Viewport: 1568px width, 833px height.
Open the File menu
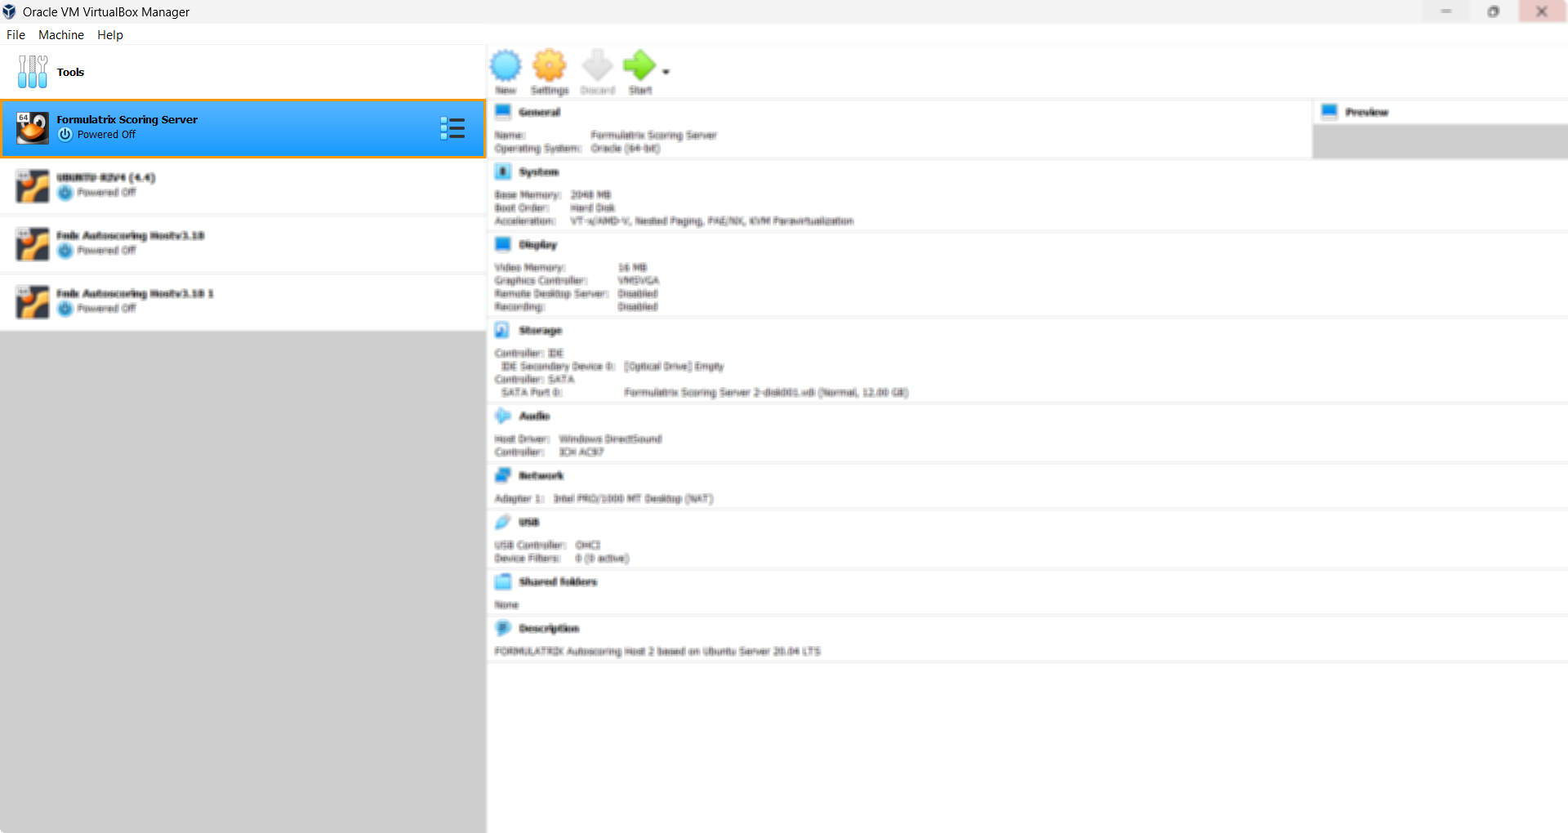[x=16, y=35]
